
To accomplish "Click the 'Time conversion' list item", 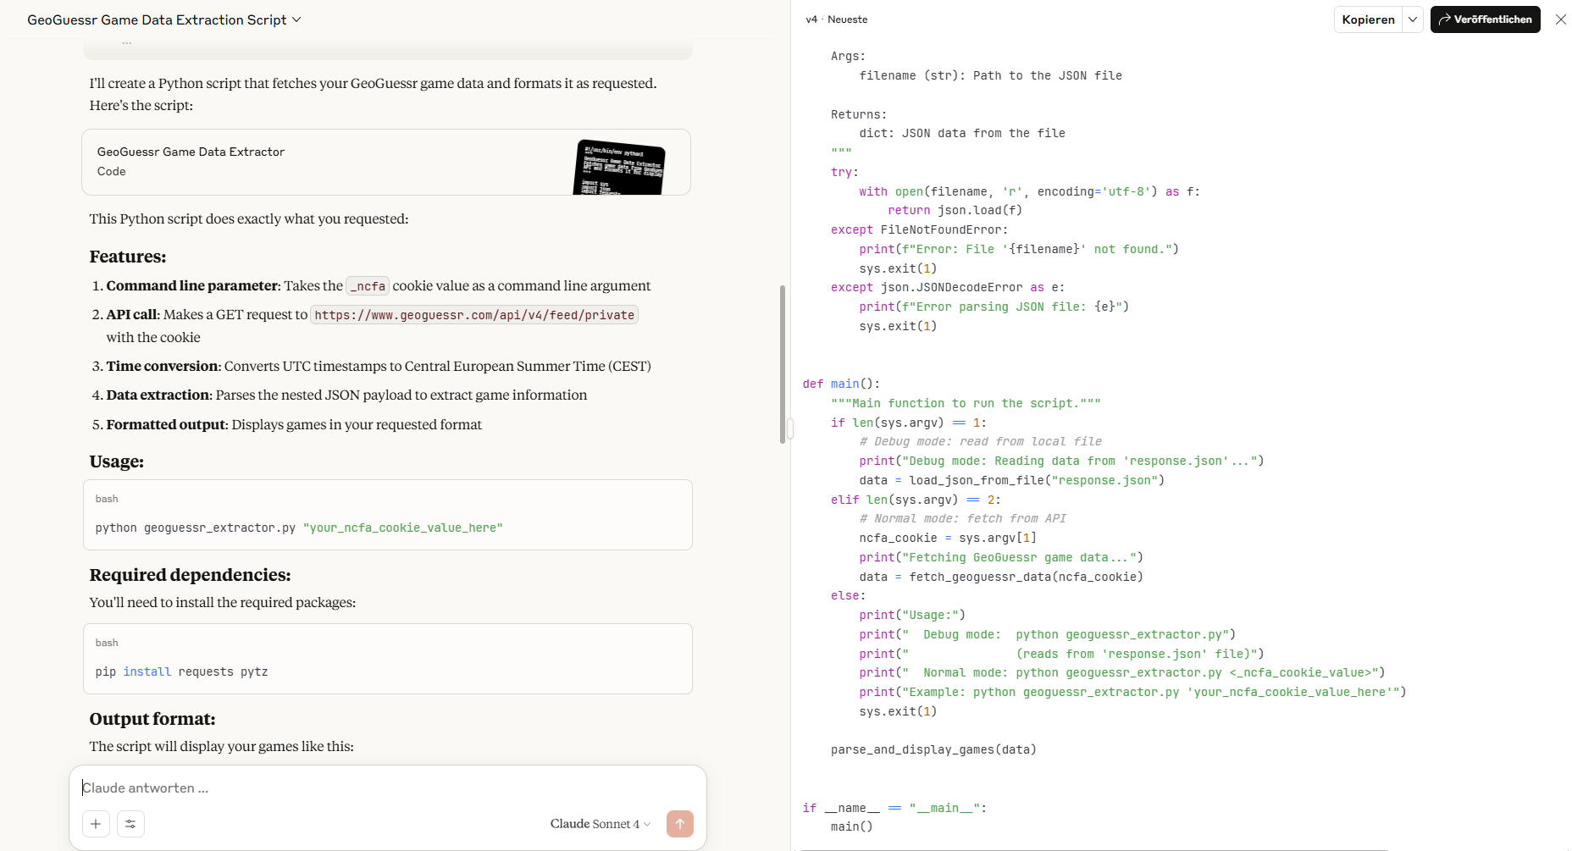I will tap(379, 366).
